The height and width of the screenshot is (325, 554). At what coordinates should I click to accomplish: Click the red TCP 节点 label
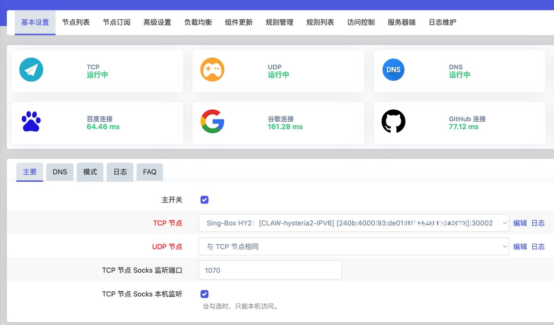(168, 223)
